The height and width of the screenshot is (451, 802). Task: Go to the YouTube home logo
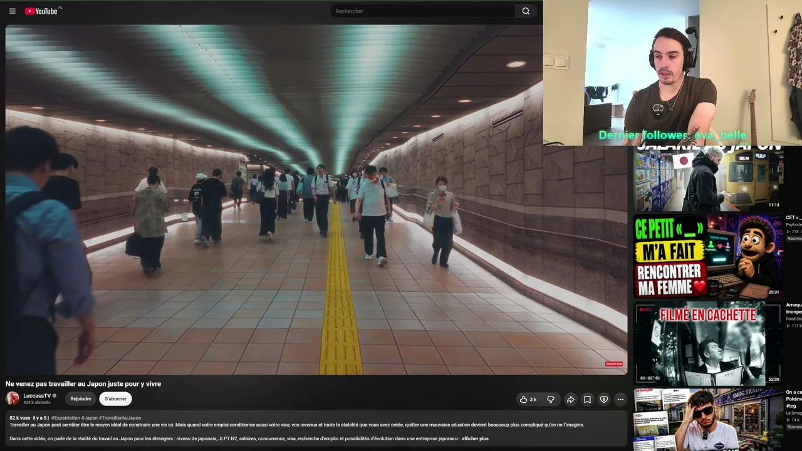tap(41, 11)
